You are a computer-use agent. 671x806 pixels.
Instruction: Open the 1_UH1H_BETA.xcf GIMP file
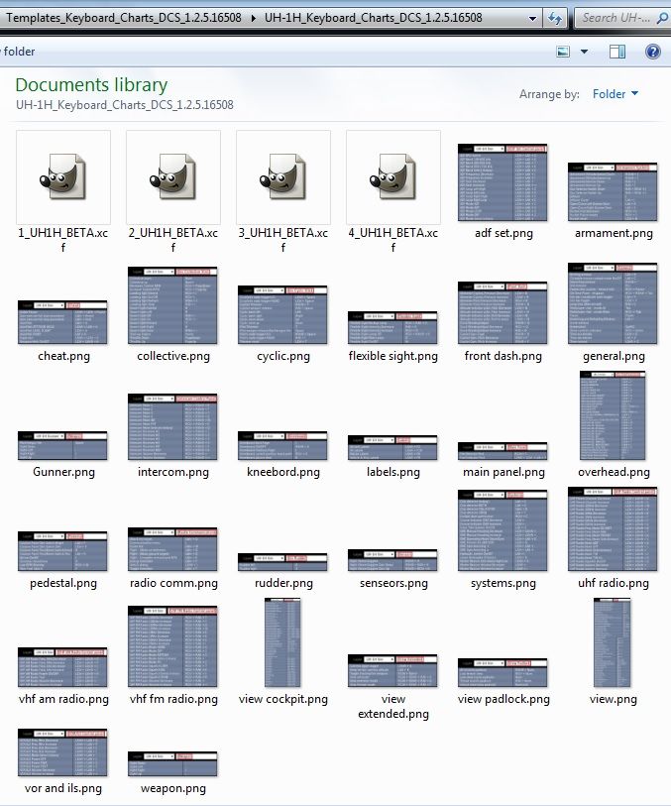tap(63, 176)
